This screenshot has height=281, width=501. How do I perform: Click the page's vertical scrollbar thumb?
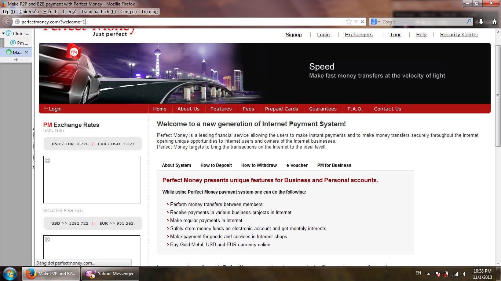(498, 95)
